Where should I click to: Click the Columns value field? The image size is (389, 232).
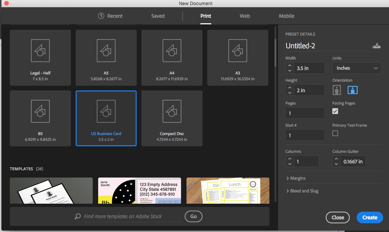point(306,161)
